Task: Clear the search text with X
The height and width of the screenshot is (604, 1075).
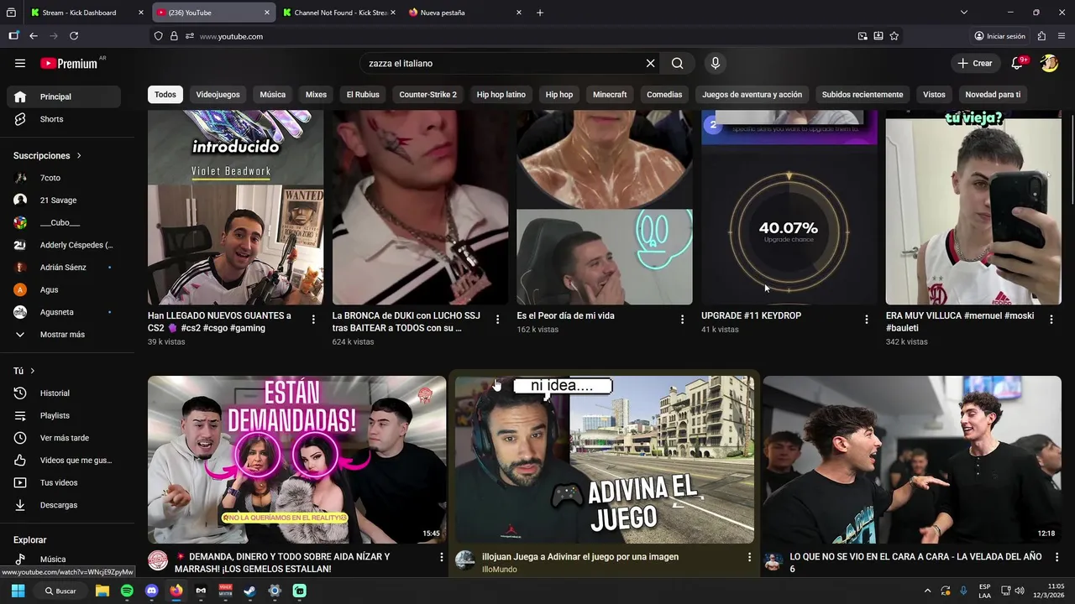Action: (x=650, y=63)
